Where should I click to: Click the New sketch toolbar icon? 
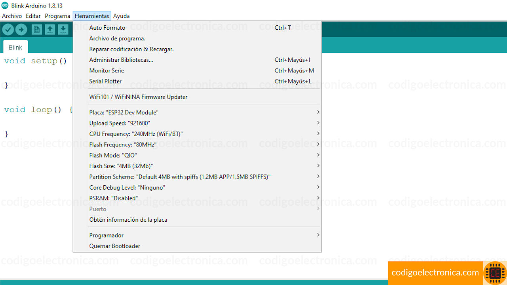(x=36, y=29)
